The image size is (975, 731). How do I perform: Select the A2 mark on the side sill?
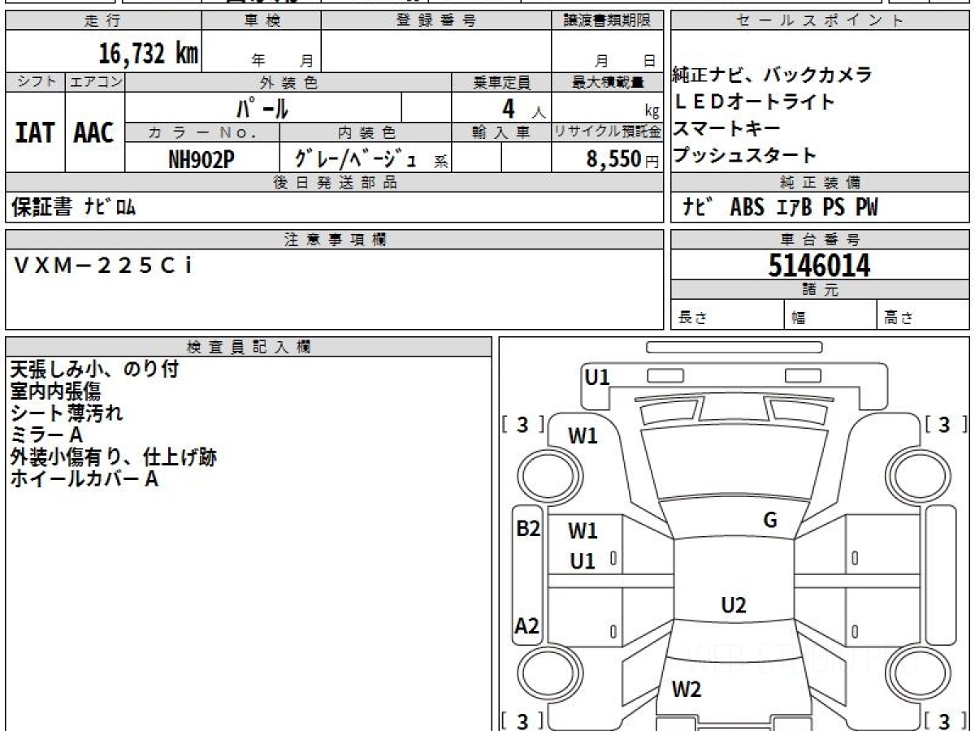527,626
